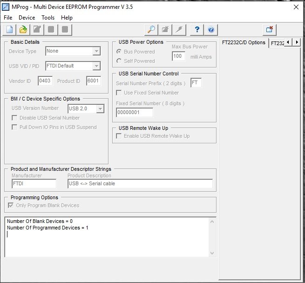Toggle Pull Down IO Pins in USB Suspend
Screen dimensions: 305x283
(x=14, y=127)
